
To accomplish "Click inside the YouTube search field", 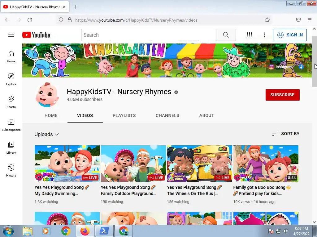I will (x=149, y=35).
